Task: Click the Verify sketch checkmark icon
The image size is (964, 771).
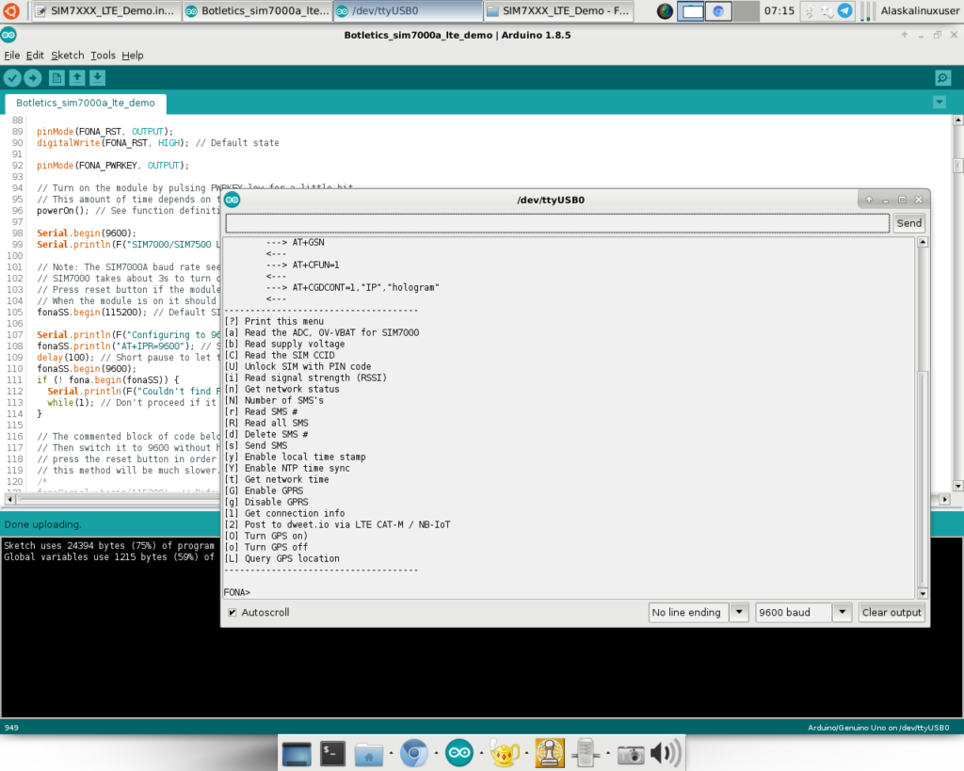Action: point(12,78)
